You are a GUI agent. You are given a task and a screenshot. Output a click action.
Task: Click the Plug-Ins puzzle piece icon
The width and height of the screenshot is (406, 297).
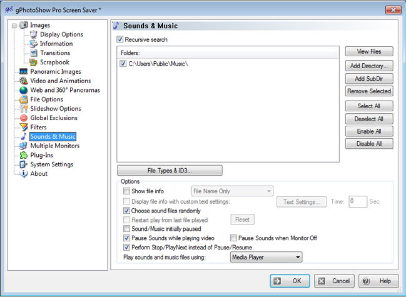click(24, 155)
